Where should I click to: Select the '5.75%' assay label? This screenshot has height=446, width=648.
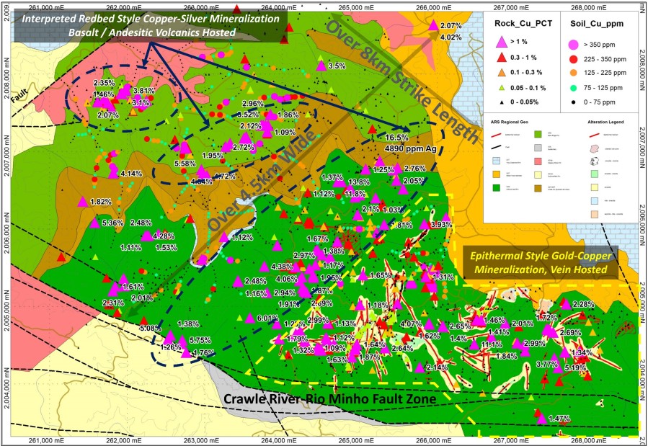tap(200, 340)
